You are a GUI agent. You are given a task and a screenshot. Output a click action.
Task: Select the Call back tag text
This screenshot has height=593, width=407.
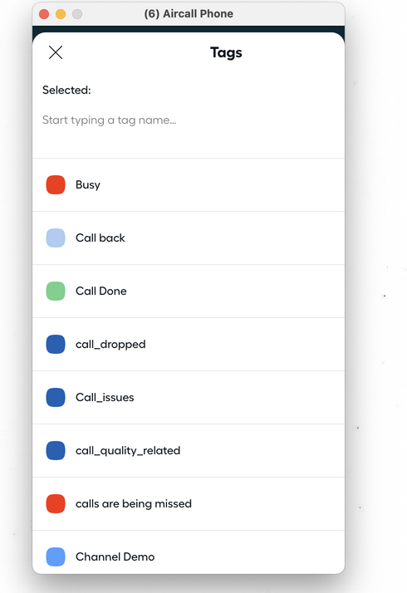(101, 238)
